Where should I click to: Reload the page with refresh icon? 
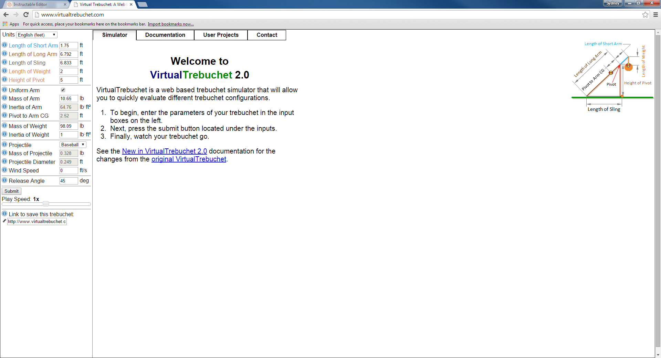click(26, 14)
